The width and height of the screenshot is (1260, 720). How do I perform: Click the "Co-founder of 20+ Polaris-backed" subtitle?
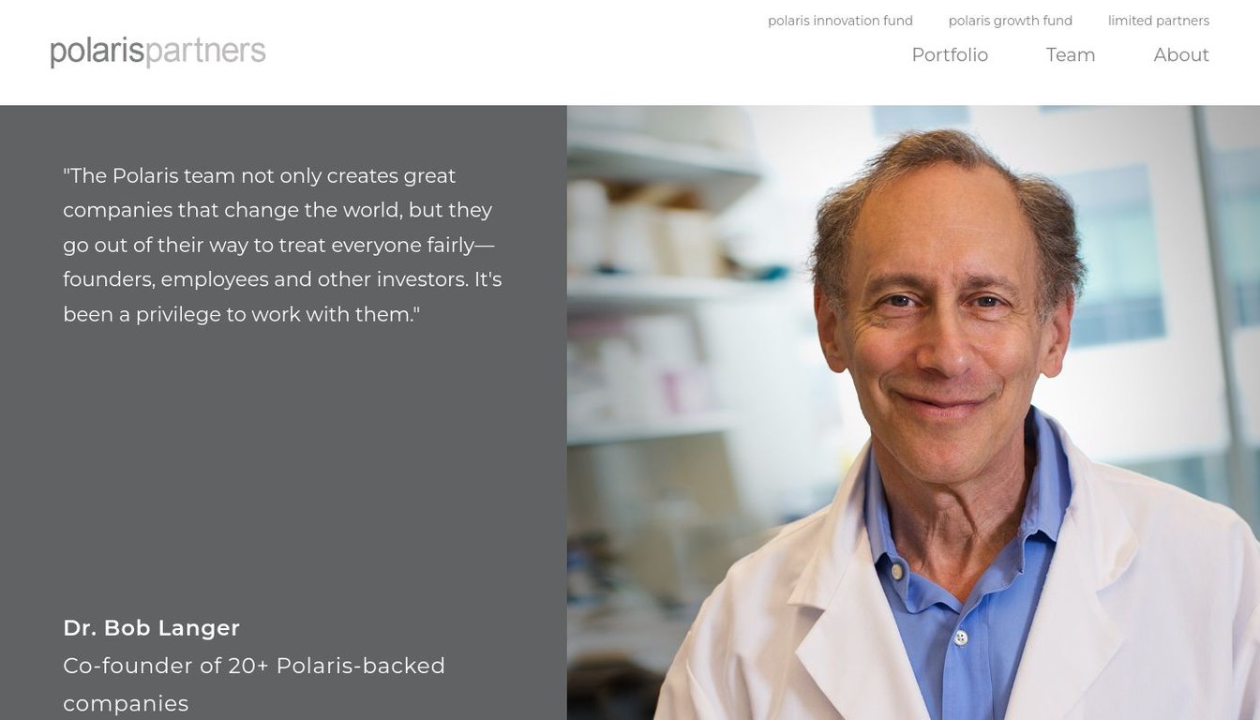(254, 666)
